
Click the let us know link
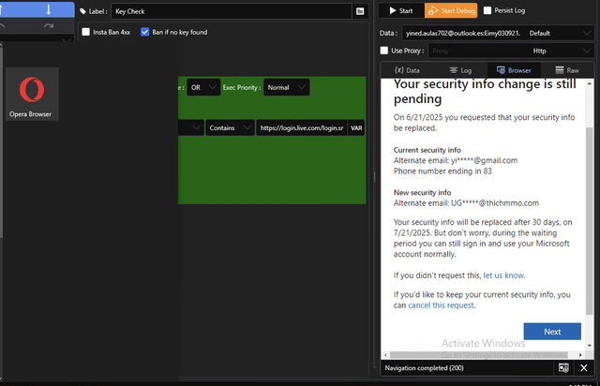point(503,275)
